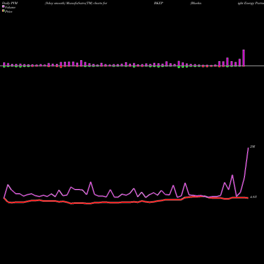The width and height of the screenshot is (264, 264).
Task: Click the green-red Price legend swatch
Action: click(3, 11)
